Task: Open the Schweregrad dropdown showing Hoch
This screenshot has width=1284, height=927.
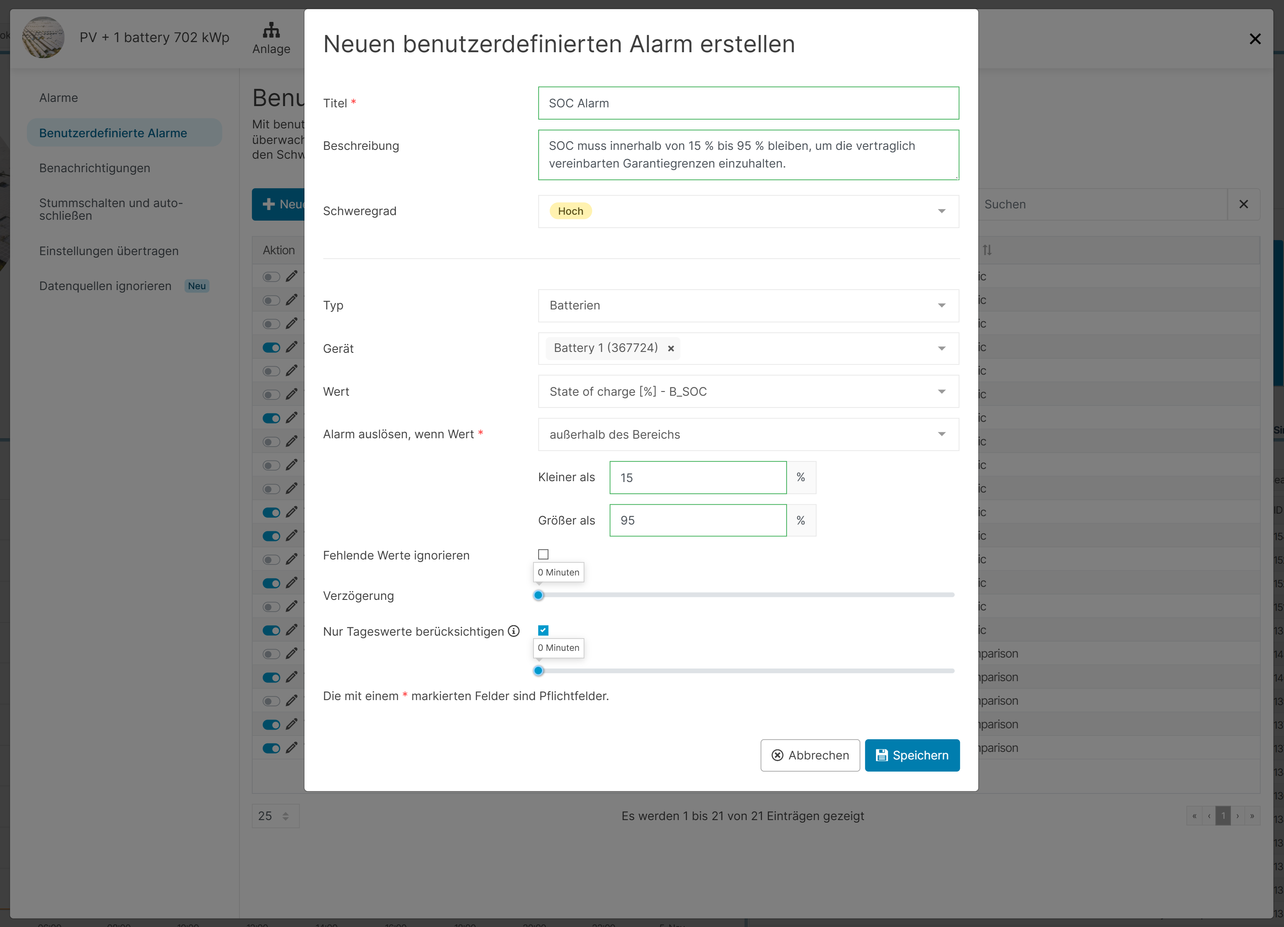Action: [x=748, y=211]
